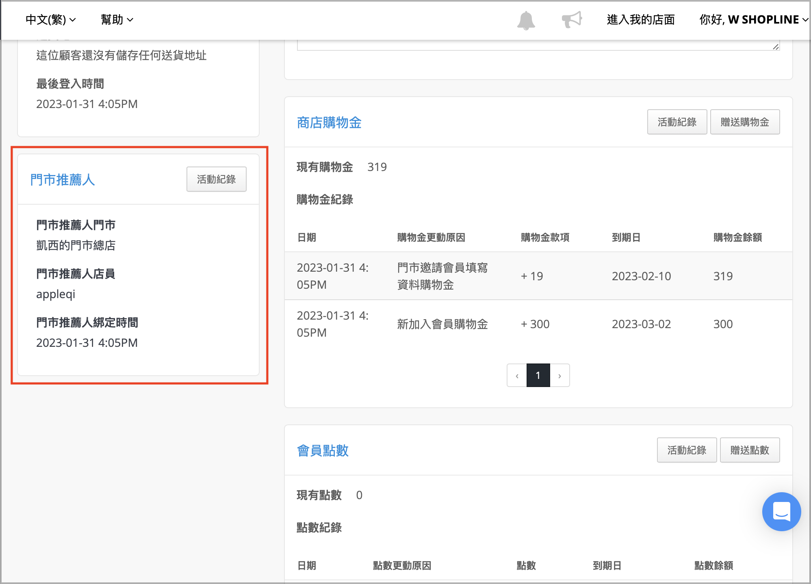This screenshot has width=811, height=584.
Task: Click the 贈送購物金 button
Action: [745, 122]
